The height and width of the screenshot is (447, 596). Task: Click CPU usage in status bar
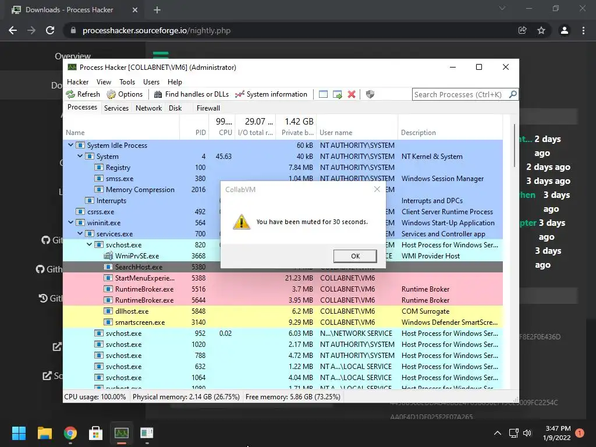tap(95, 397)
